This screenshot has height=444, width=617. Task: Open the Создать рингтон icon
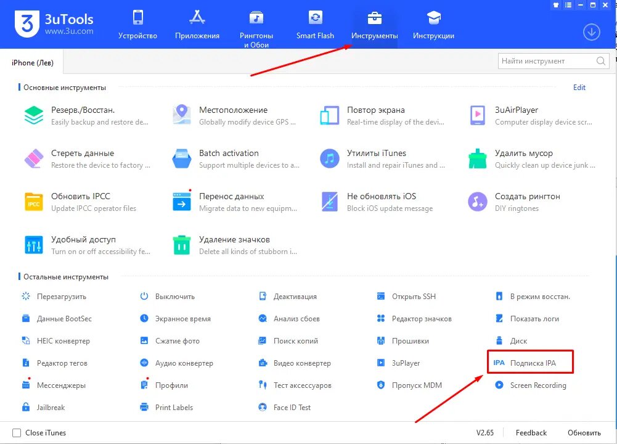click(x=477, y=202)
